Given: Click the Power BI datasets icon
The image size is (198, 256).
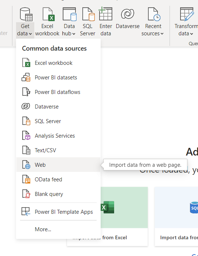Looking at the screenshot, I should (x=26, y=77).
